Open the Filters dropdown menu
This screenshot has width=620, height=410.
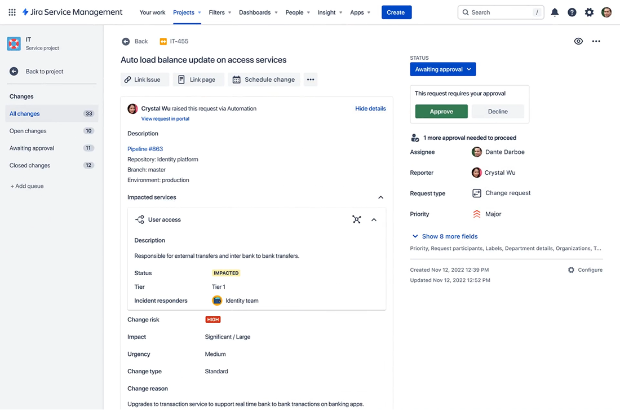coord(220,12)
